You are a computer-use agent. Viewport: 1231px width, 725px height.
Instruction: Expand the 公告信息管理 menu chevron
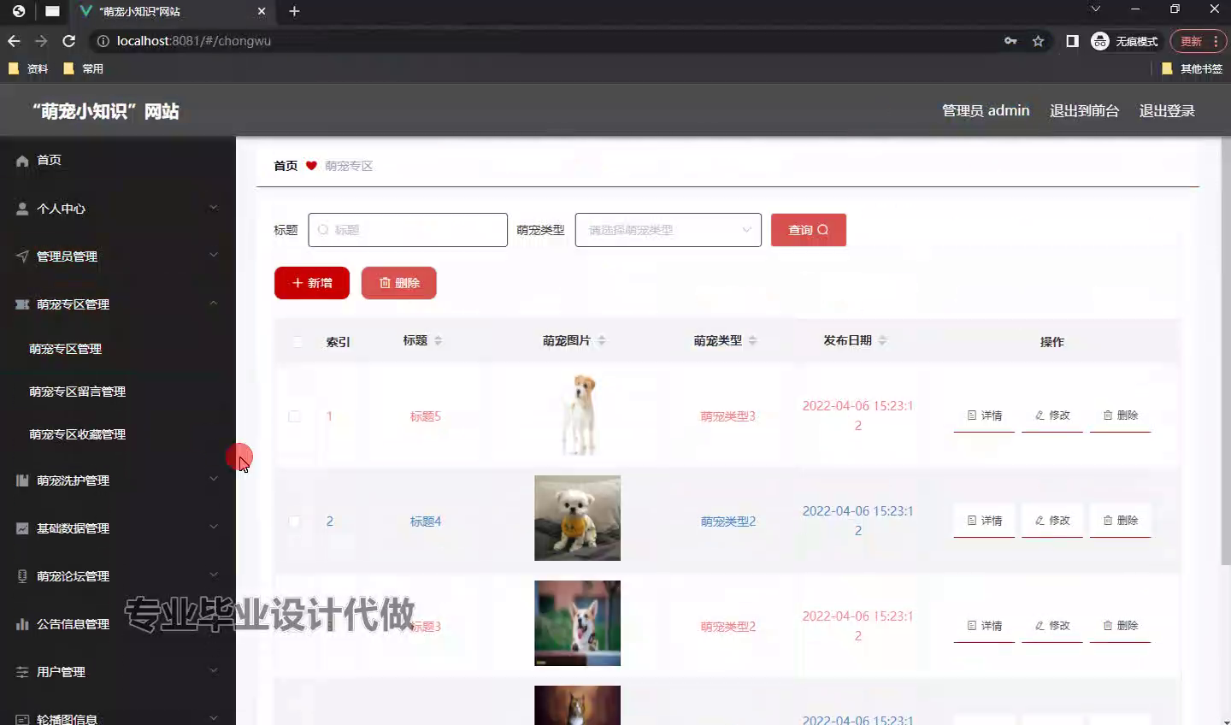tap(214, 623)
